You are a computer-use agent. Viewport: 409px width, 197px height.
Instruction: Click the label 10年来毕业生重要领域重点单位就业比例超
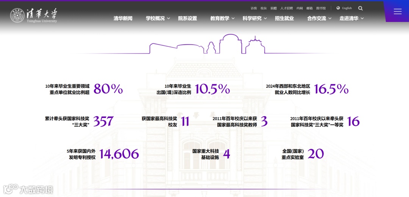pos(67,89)
